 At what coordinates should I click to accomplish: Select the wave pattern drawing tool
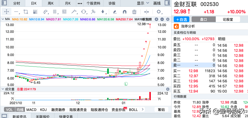point(74,12)
